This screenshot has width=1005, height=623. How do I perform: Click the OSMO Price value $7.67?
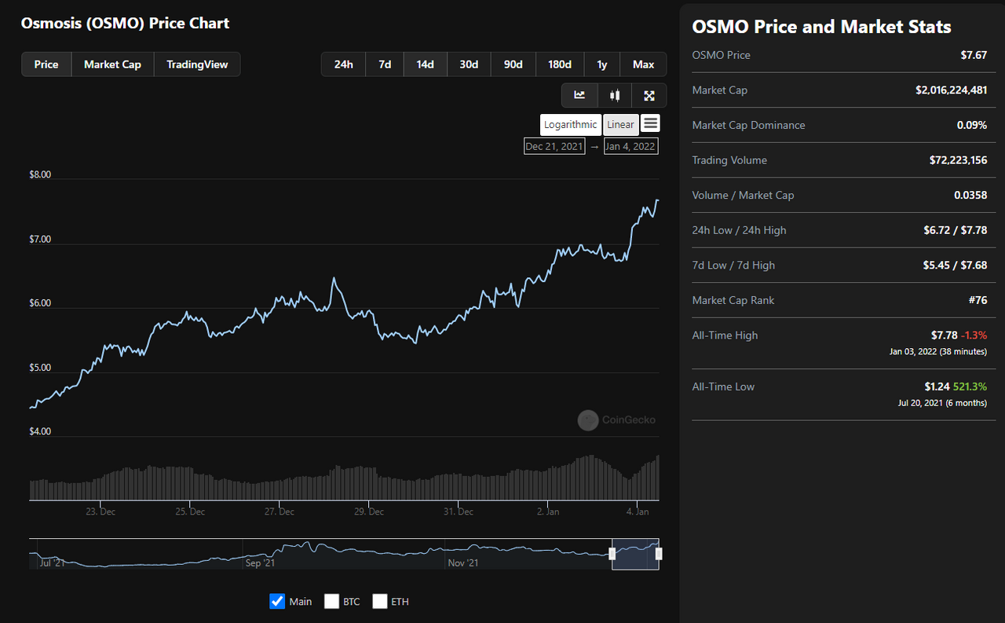pos(974,55)
